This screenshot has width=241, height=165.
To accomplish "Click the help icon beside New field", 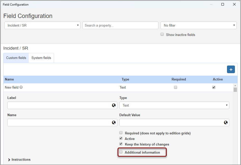I will tap(21, 87).
